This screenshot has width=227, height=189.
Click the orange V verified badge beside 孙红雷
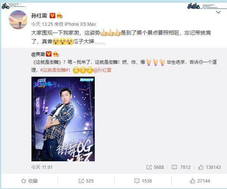tap(52, 16)
